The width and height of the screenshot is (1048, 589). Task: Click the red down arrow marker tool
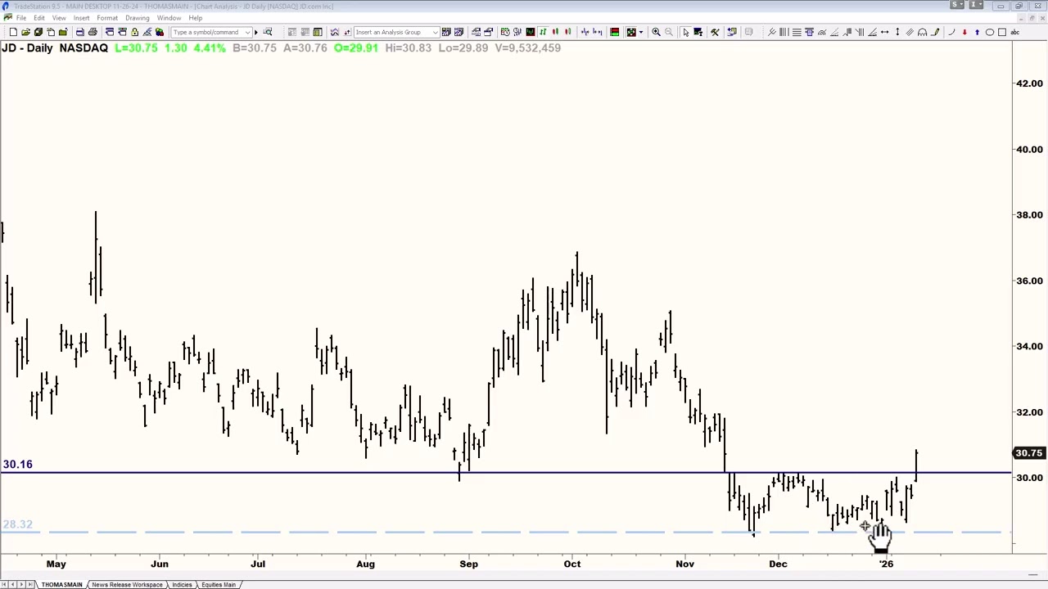(x=964, y=32)
